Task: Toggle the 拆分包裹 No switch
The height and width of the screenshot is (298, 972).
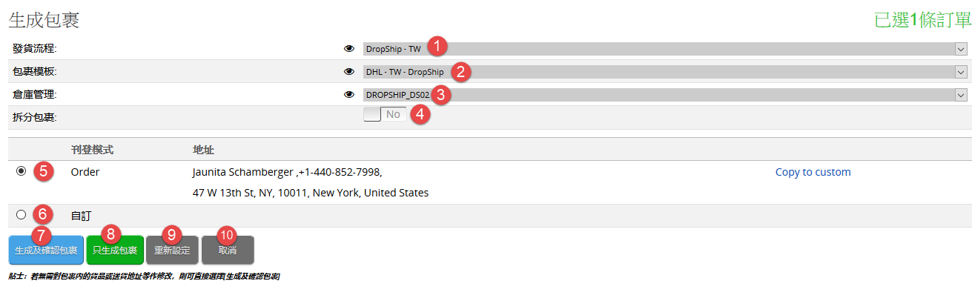Action: [x=385, y=114]
